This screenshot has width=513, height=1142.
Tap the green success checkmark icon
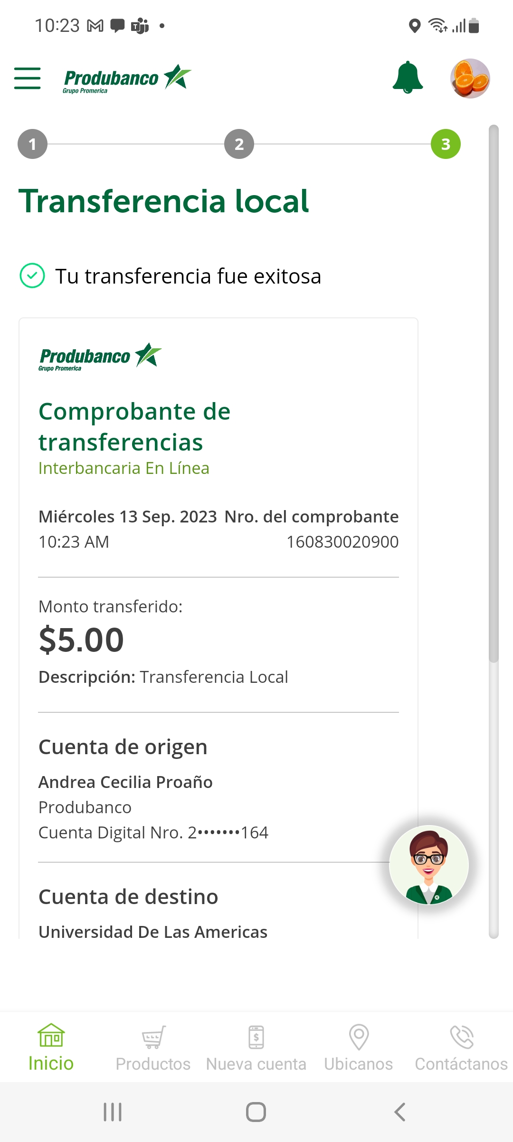tap(32, 276)
